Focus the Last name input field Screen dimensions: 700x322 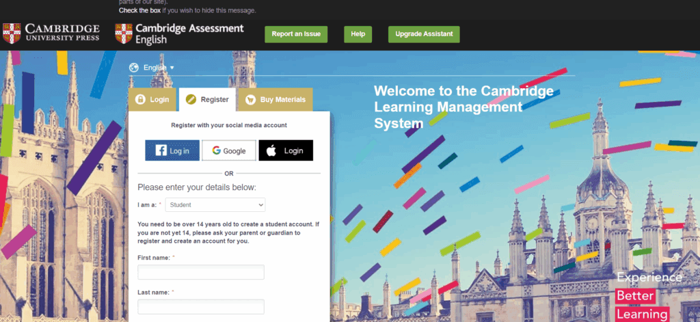pos(201,307)
